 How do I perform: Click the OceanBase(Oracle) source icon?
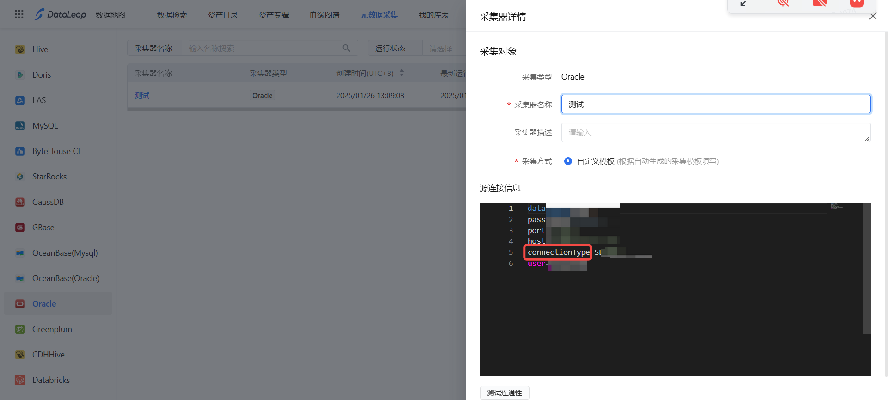(x=20, y=278)
